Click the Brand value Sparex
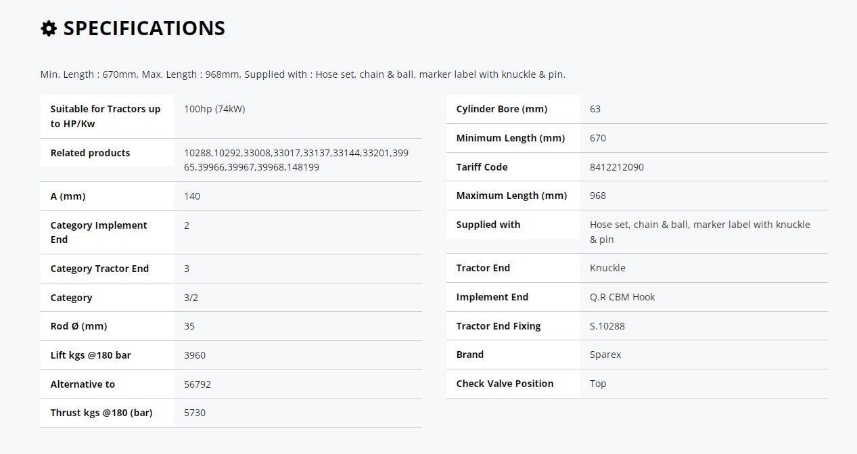857x454 pixels. click(x=605, y=355)
